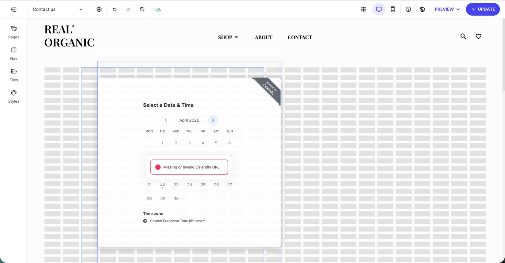Open the help question mark icon
The width and height of the screenshot is (505, 263).
[x=408, y=9]
